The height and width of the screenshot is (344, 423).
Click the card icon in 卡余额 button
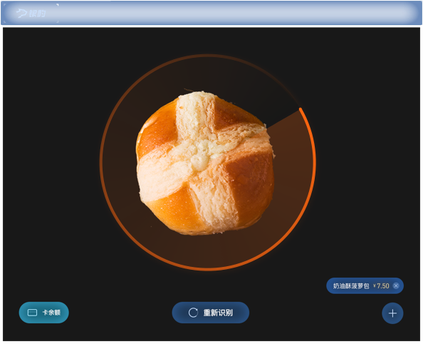point(32,313)
